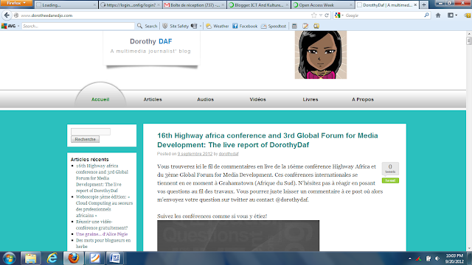Click the dorothydaf author link
The width and height of the screenshot is (472, 265).
coord(229,154)
